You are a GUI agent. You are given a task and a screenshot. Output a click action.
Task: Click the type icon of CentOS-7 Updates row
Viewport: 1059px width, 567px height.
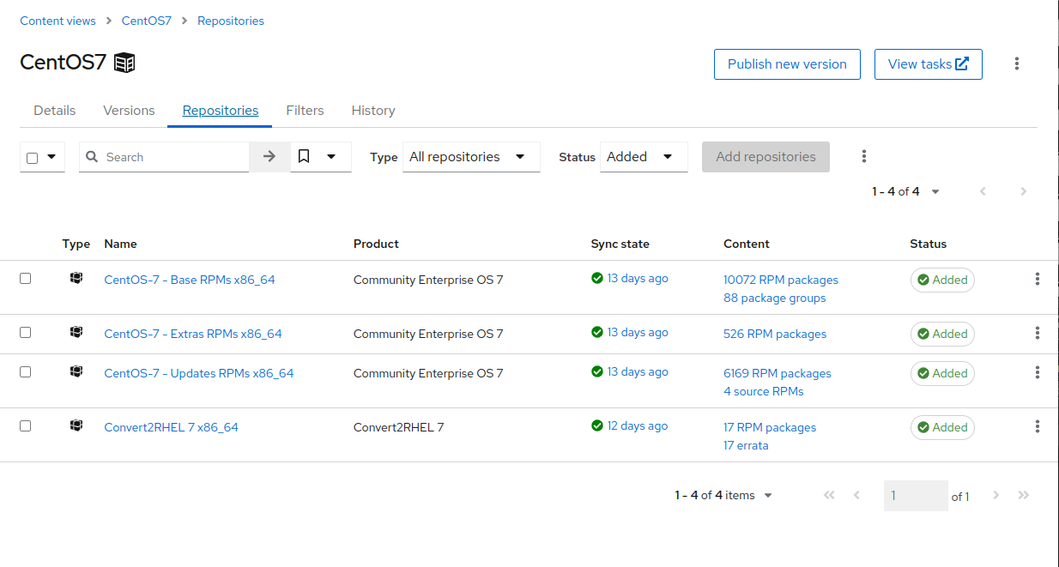point(76,371)
